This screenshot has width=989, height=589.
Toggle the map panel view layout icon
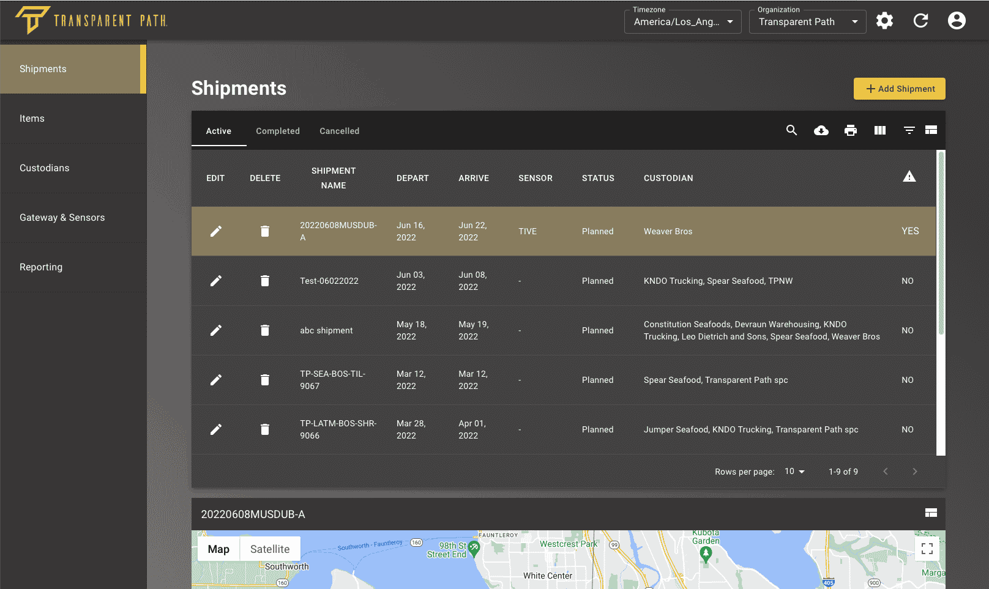point(931,513)
